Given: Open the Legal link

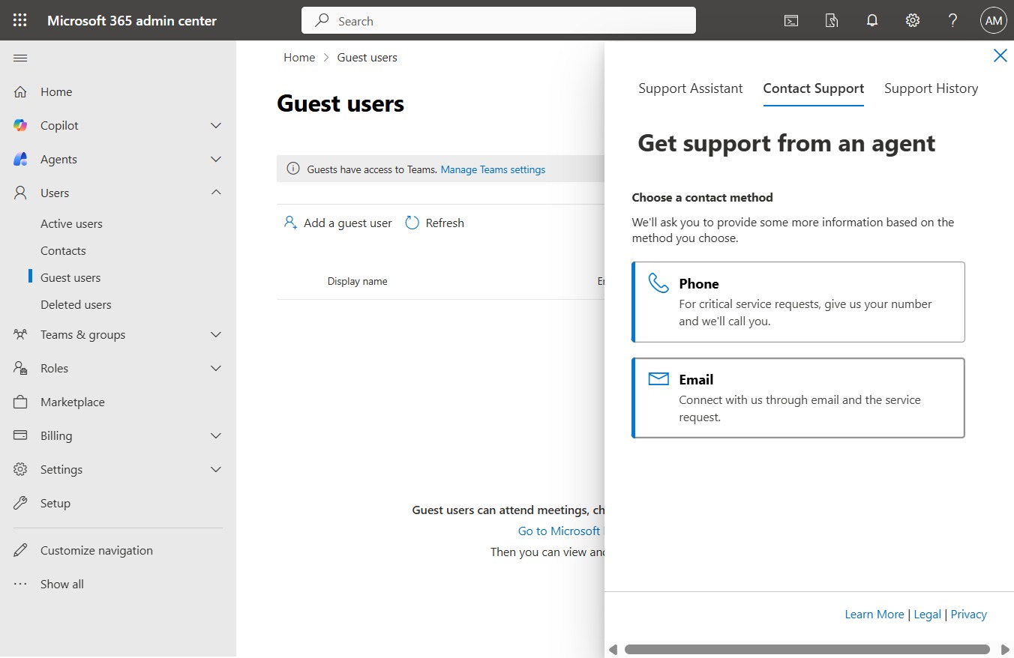Looking at the screenshot, I should click(927, 614).
